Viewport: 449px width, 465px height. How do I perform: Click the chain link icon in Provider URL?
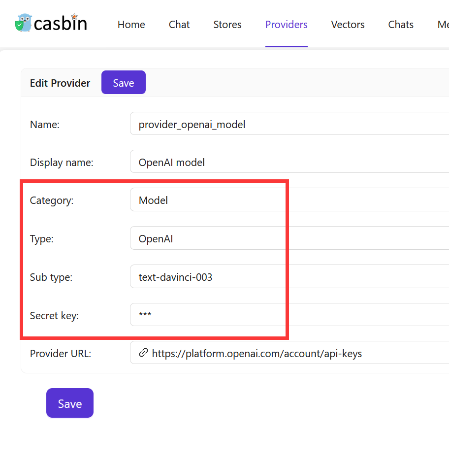(143, 353)
